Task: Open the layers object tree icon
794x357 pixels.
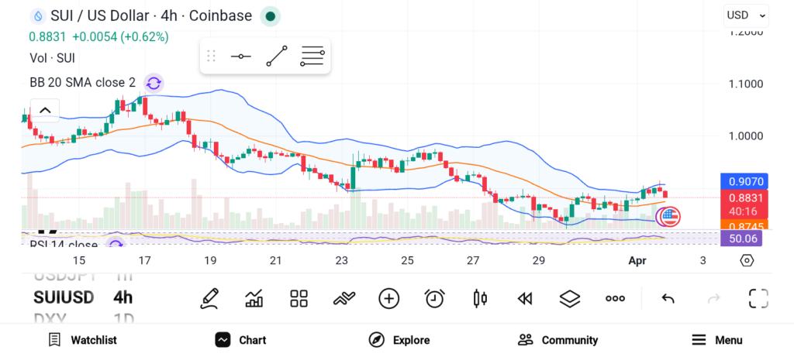Action: point(570,298)
